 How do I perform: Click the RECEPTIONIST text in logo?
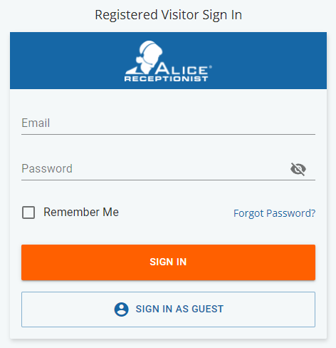(166, 79)
